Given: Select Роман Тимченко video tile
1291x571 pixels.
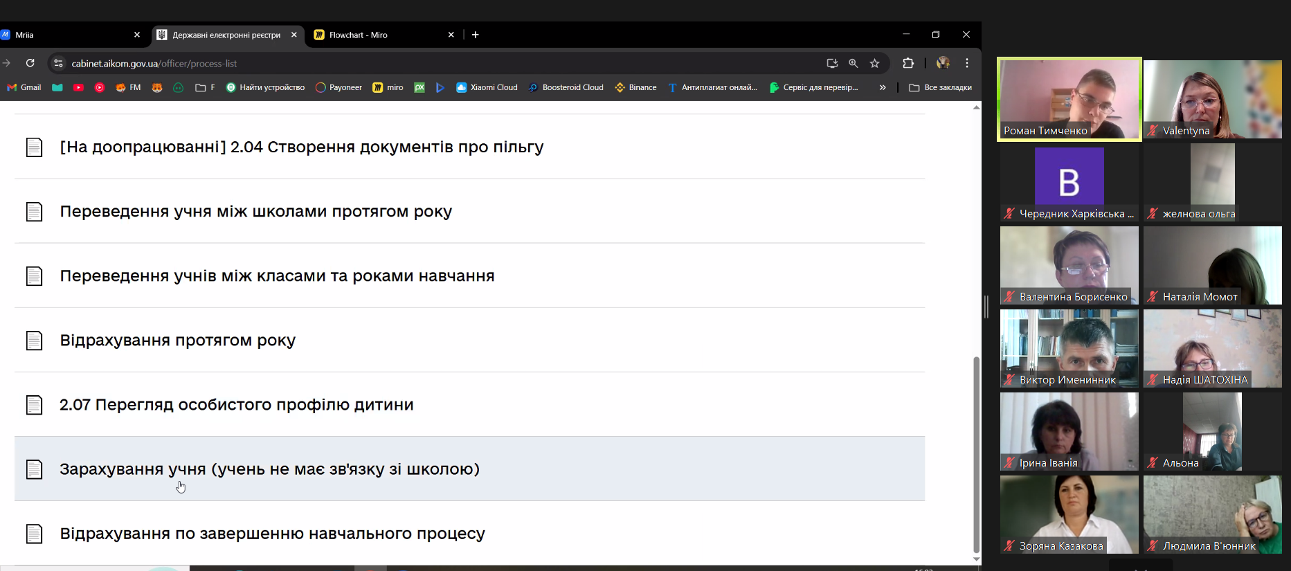Looking at the screenshot, I should tap(1069, 99).
